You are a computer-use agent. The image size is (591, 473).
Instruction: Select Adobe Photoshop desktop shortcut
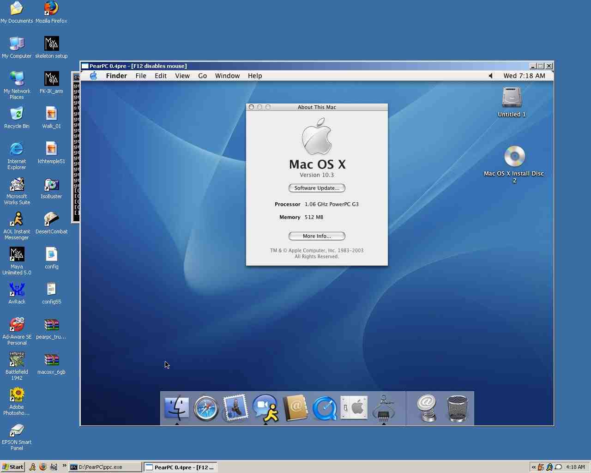17,401
